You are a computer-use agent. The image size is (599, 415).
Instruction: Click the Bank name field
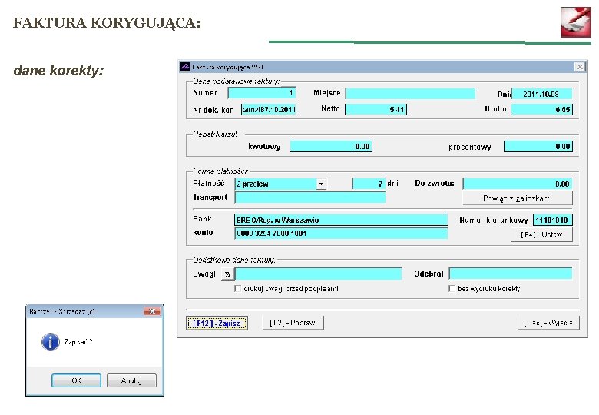341,220
